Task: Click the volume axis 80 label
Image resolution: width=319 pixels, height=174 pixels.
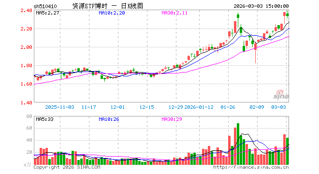Action: (29, 116)
